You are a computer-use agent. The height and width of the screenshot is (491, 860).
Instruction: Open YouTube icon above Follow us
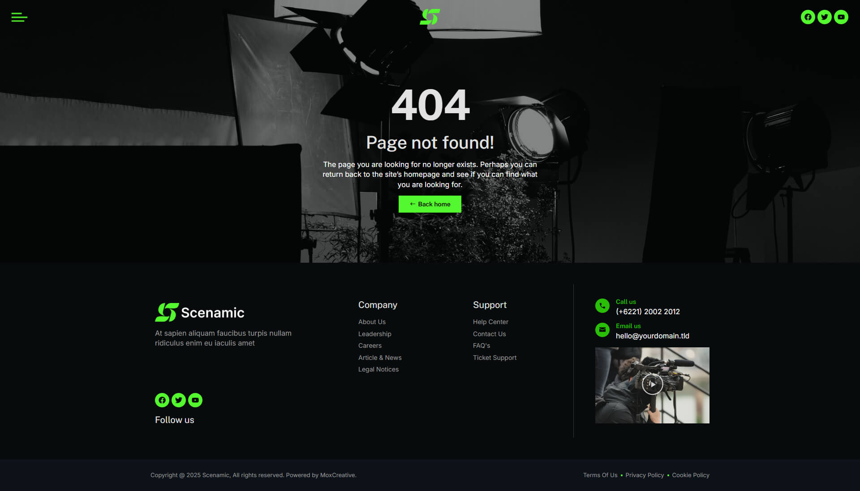(x=195, y=400)
